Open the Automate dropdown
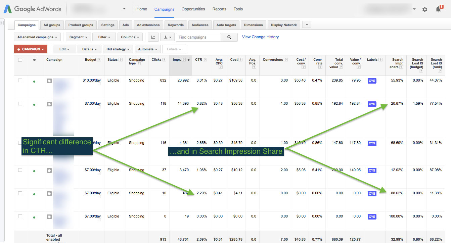 (148, 49)
